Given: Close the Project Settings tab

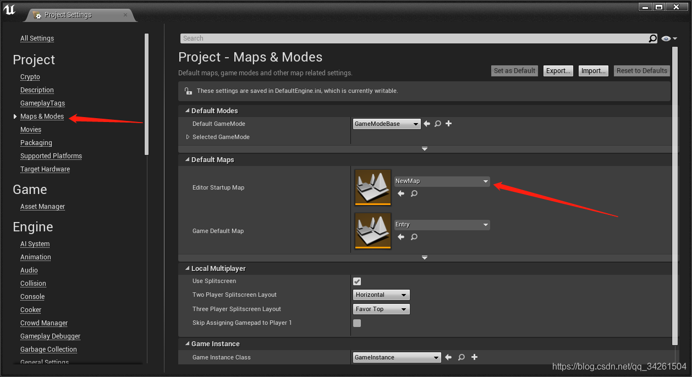Looking at the screenshot, I should (x=126, y=15).
